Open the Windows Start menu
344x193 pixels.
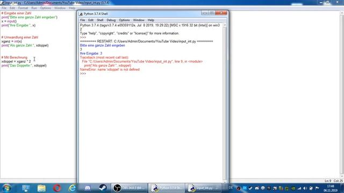pos(6,188)
